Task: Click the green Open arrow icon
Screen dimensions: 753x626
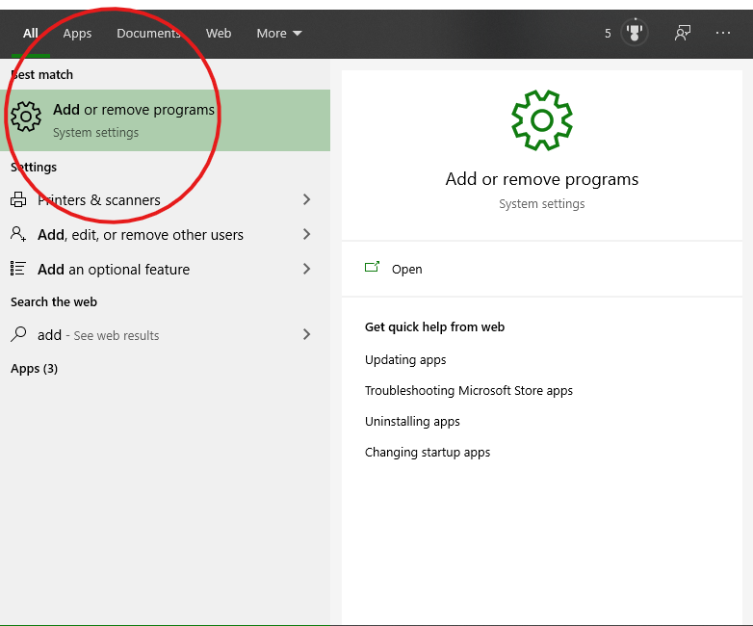Action: pyautogui.click(x=373, y=267)
